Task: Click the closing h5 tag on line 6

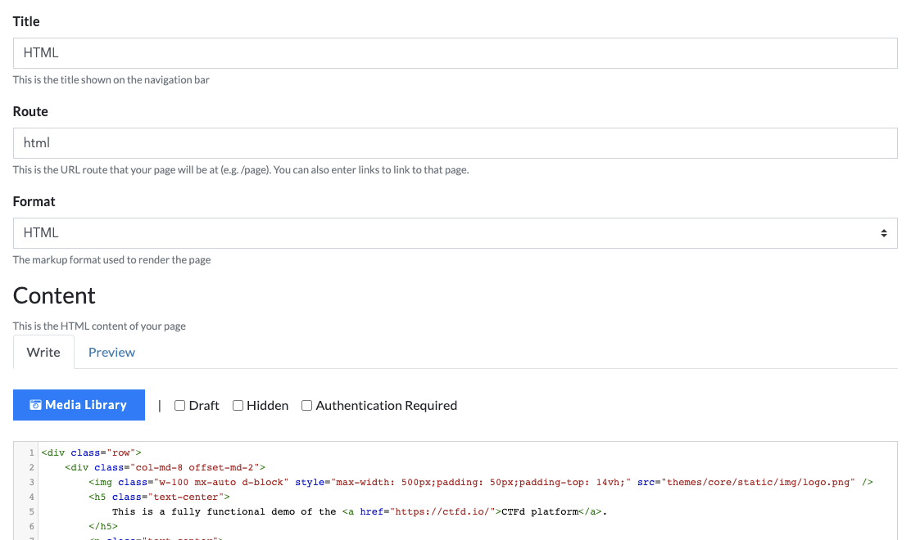Action: pos(102,526)
